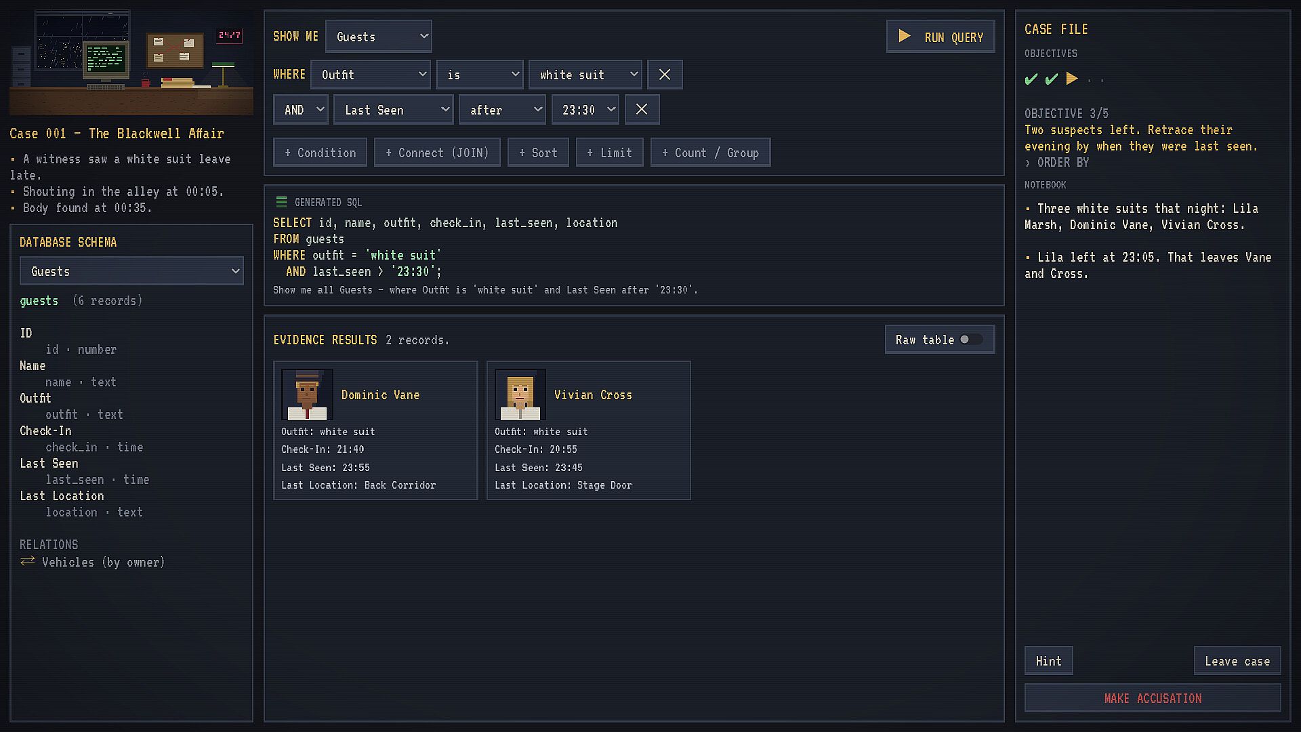The height and width of the screenshot is (732, 1301).
Task: Leave the case
Action: click(x=1237, y=661)
